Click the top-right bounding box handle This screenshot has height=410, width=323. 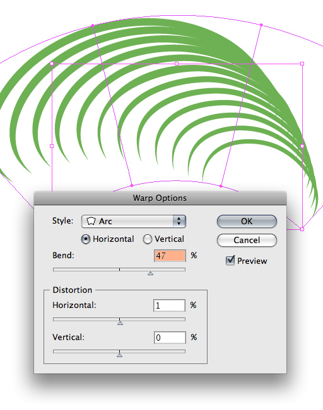pyautogui.click(x=302, y=64)
